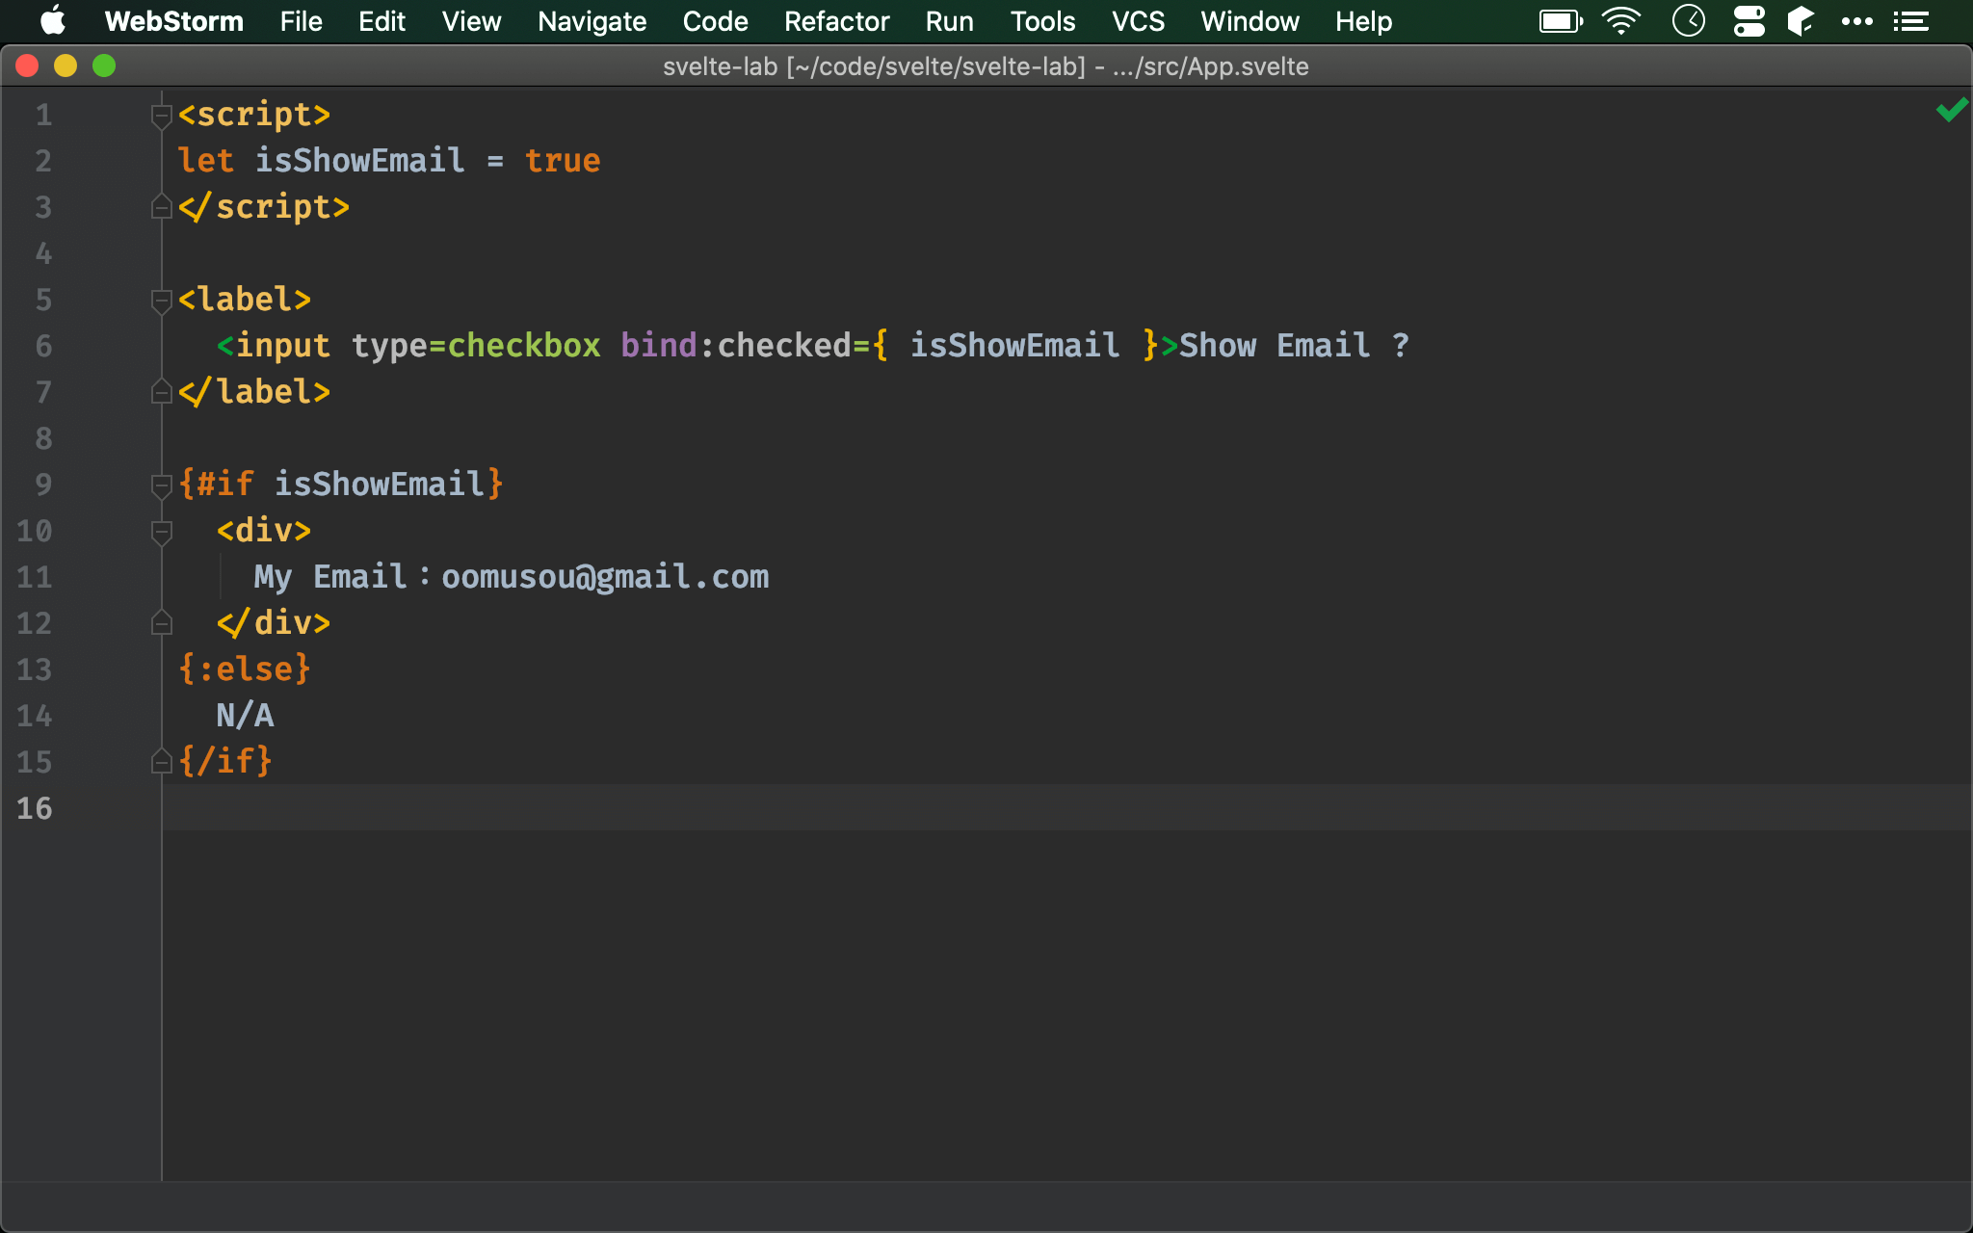1973x1233 pixels.
Task: Open the Wi-Fi status menu
Action: [x=1621, y=21]
